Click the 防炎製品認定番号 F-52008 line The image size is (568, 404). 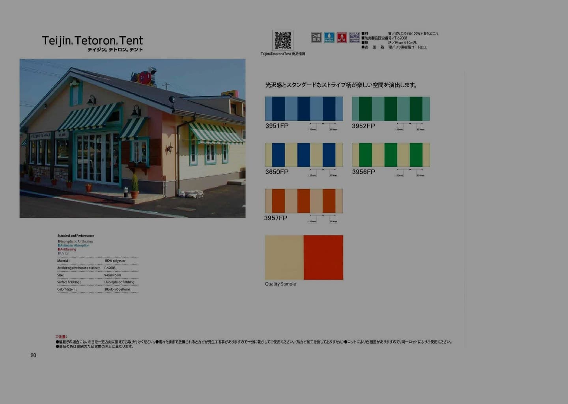pos(385,38)
